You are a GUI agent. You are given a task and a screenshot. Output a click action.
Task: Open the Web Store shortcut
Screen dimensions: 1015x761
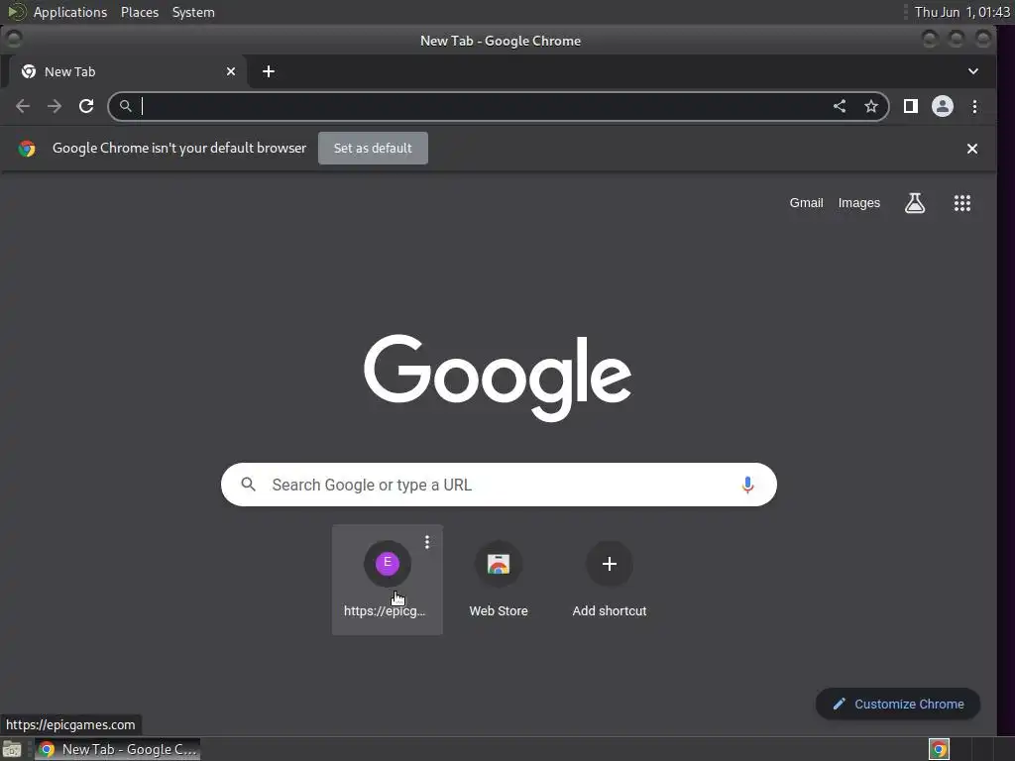499,579
